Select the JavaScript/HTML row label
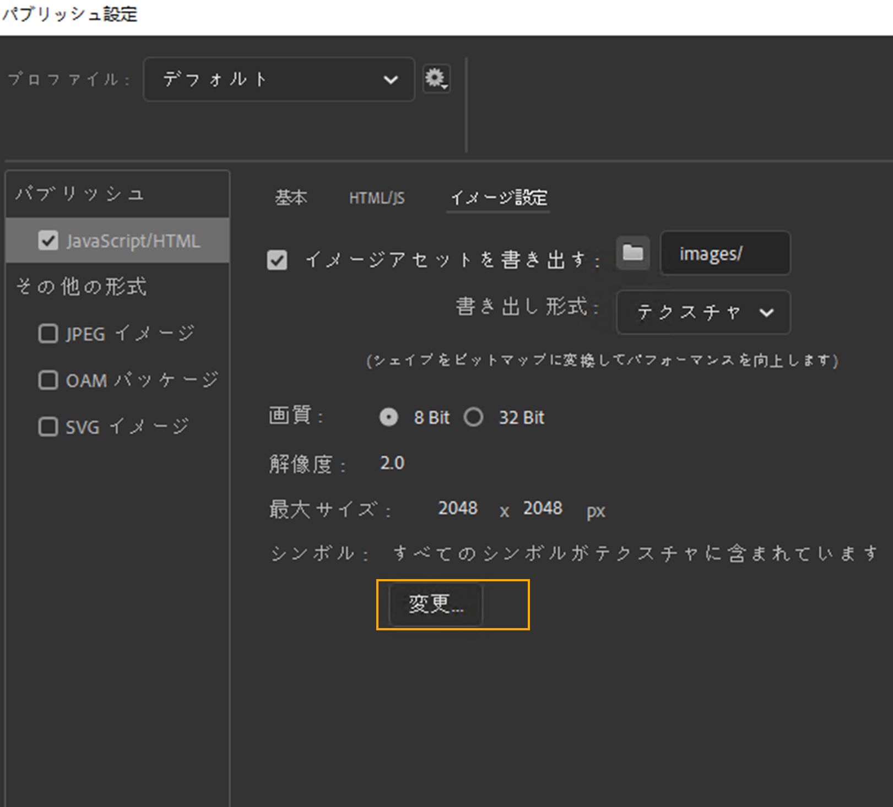The height and width of the screenshot is (807, 893). [x=133, y=241]
